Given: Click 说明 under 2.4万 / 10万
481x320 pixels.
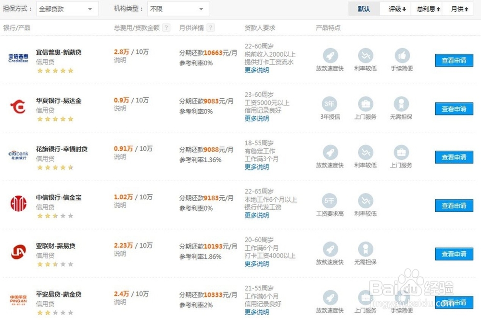Looking at the screenshot, I should click(x=120, y=302).
